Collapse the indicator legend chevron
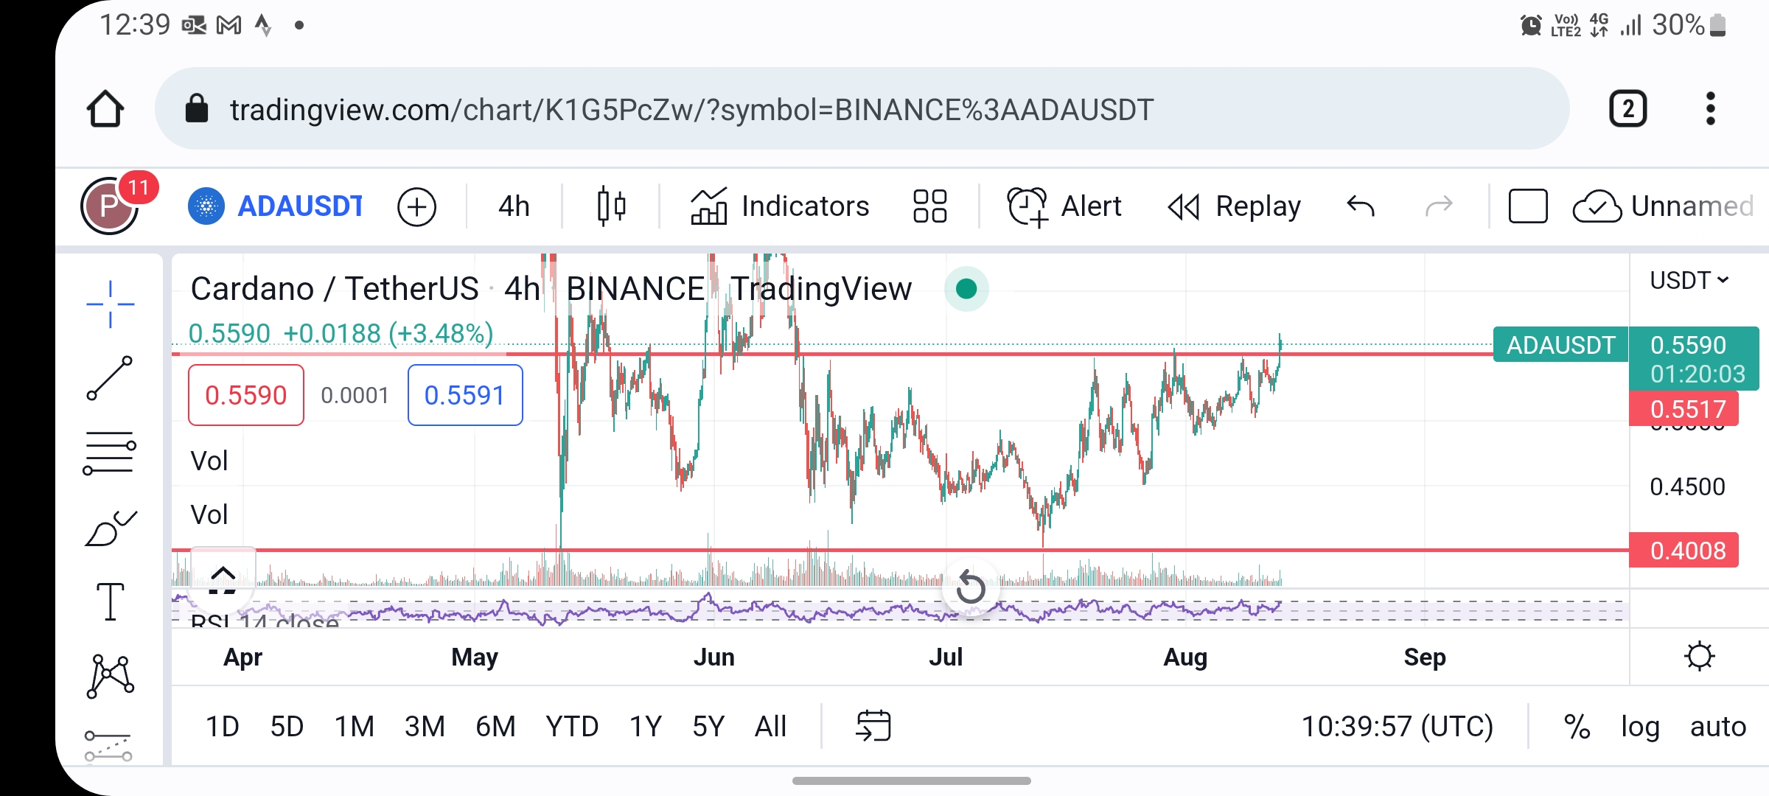 [223, 573]
